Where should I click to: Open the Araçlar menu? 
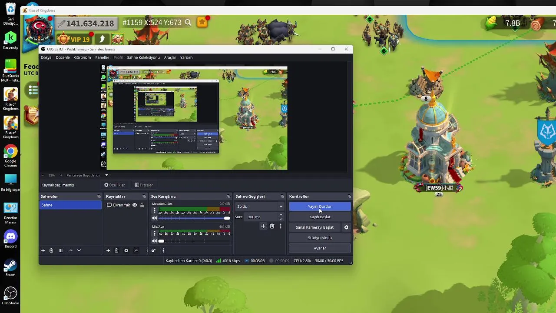coord(170,57)
